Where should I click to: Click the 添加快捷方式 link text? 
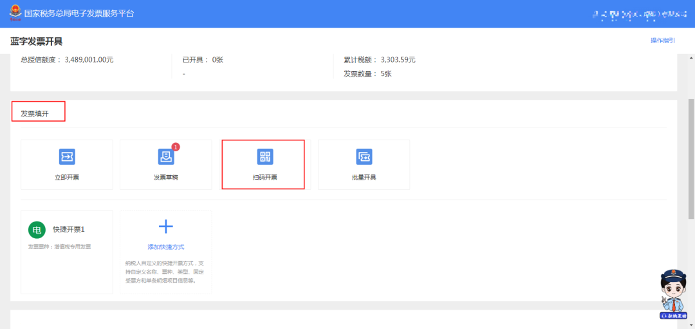[x=166, y=247]
